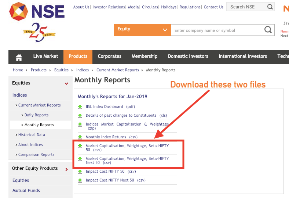Viewport: 289px width, 198px height.
Task: Expand Other Equity Products section
Action: point(66,169)
